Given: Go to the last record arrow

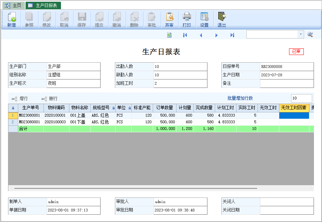Looking at the screenshot, I should (x=232, y=35).
